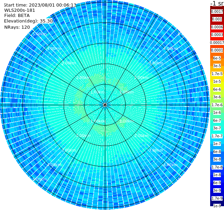This screenshot has width=224, height=210.
Task: Click the 1.7e-7 color bar tick label
Action: pos(217,136)
